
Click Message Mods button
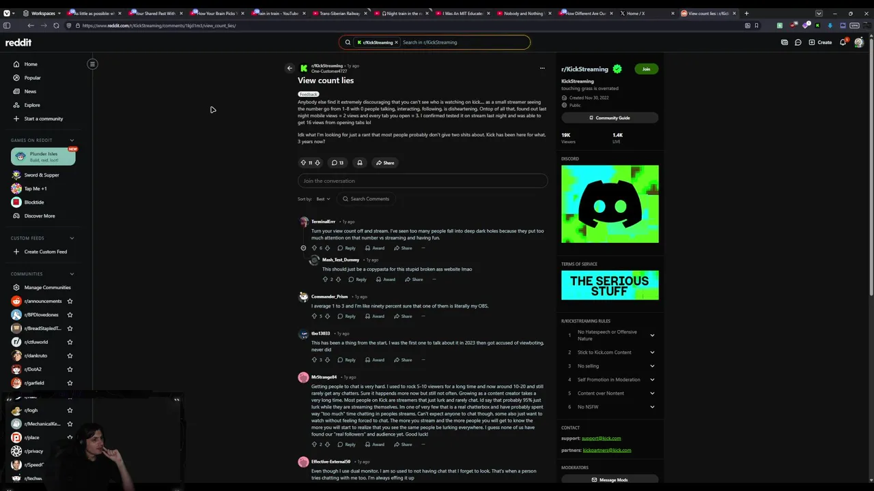click(x=610, y=480)
